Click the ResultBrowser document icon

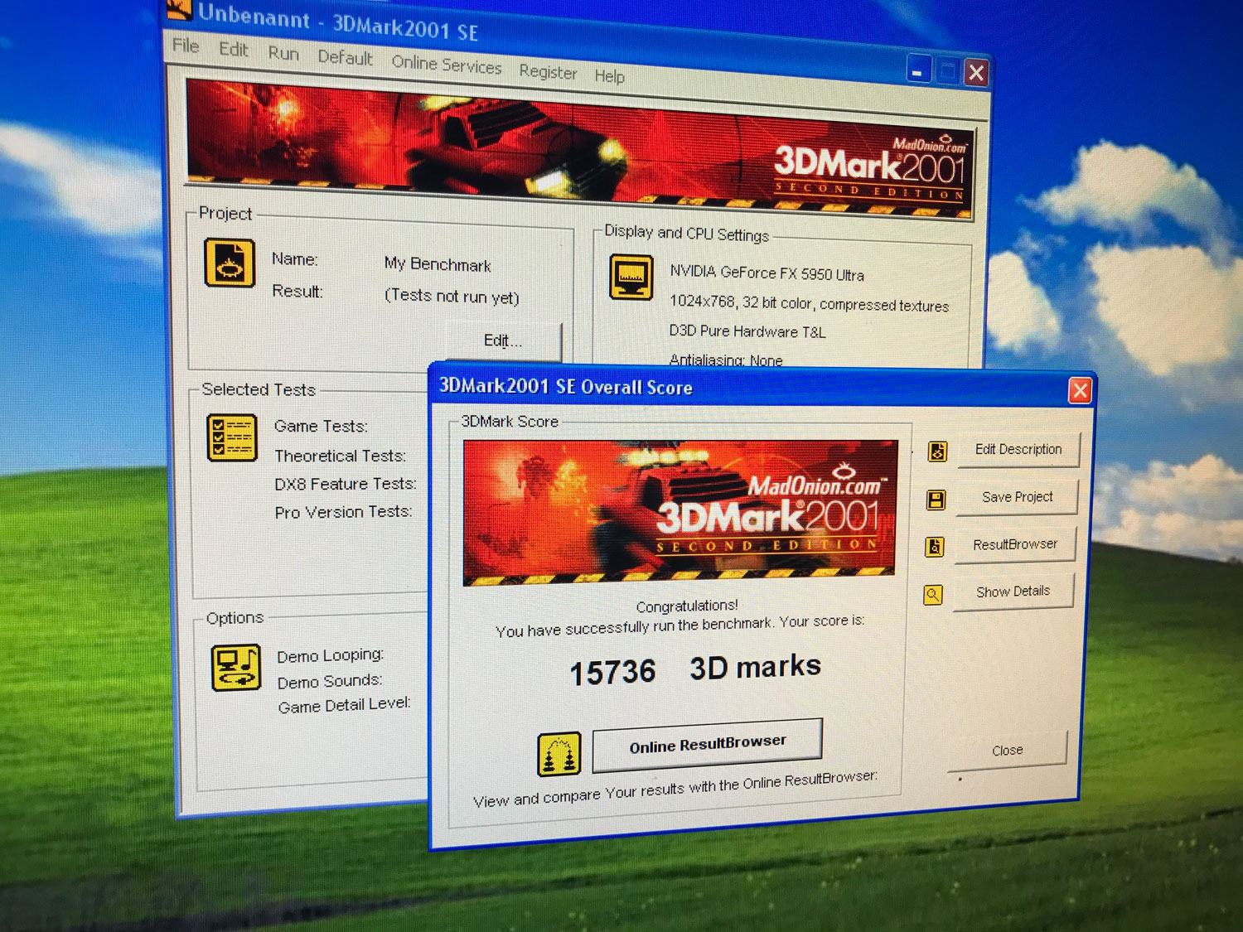[934, 547]
